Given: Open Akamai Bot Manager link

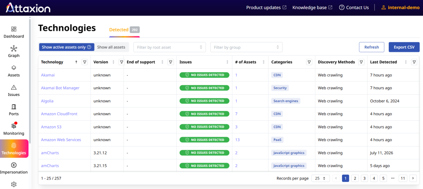Looking at the screenshot, I should pyautogui.click(x=60, y=88).
